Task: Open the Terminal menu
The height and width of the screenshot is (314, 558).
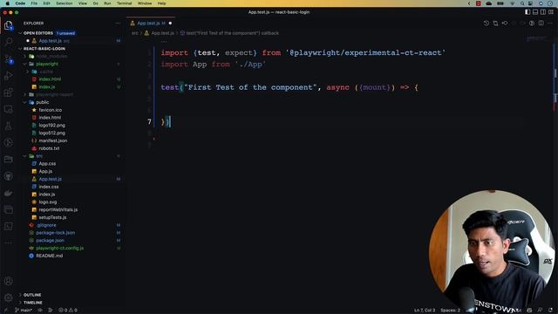Action: point(124,3)
